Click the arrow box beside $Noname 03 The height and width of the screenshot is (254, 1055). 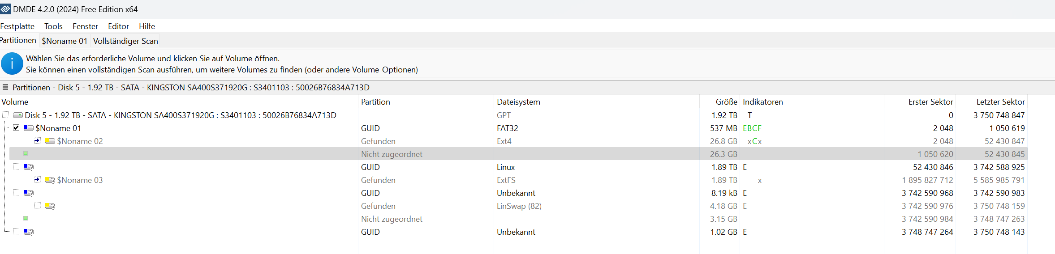pyautogui.click(x=38, y=180)
